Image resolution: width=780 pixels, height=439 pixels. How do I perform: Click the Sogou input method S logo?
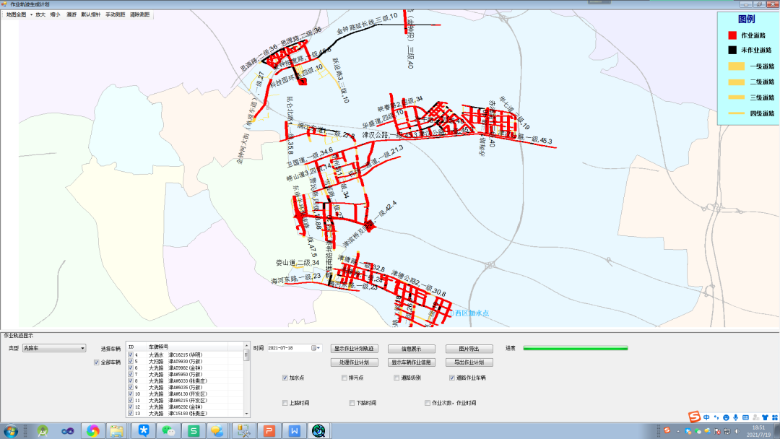(694, 417)
